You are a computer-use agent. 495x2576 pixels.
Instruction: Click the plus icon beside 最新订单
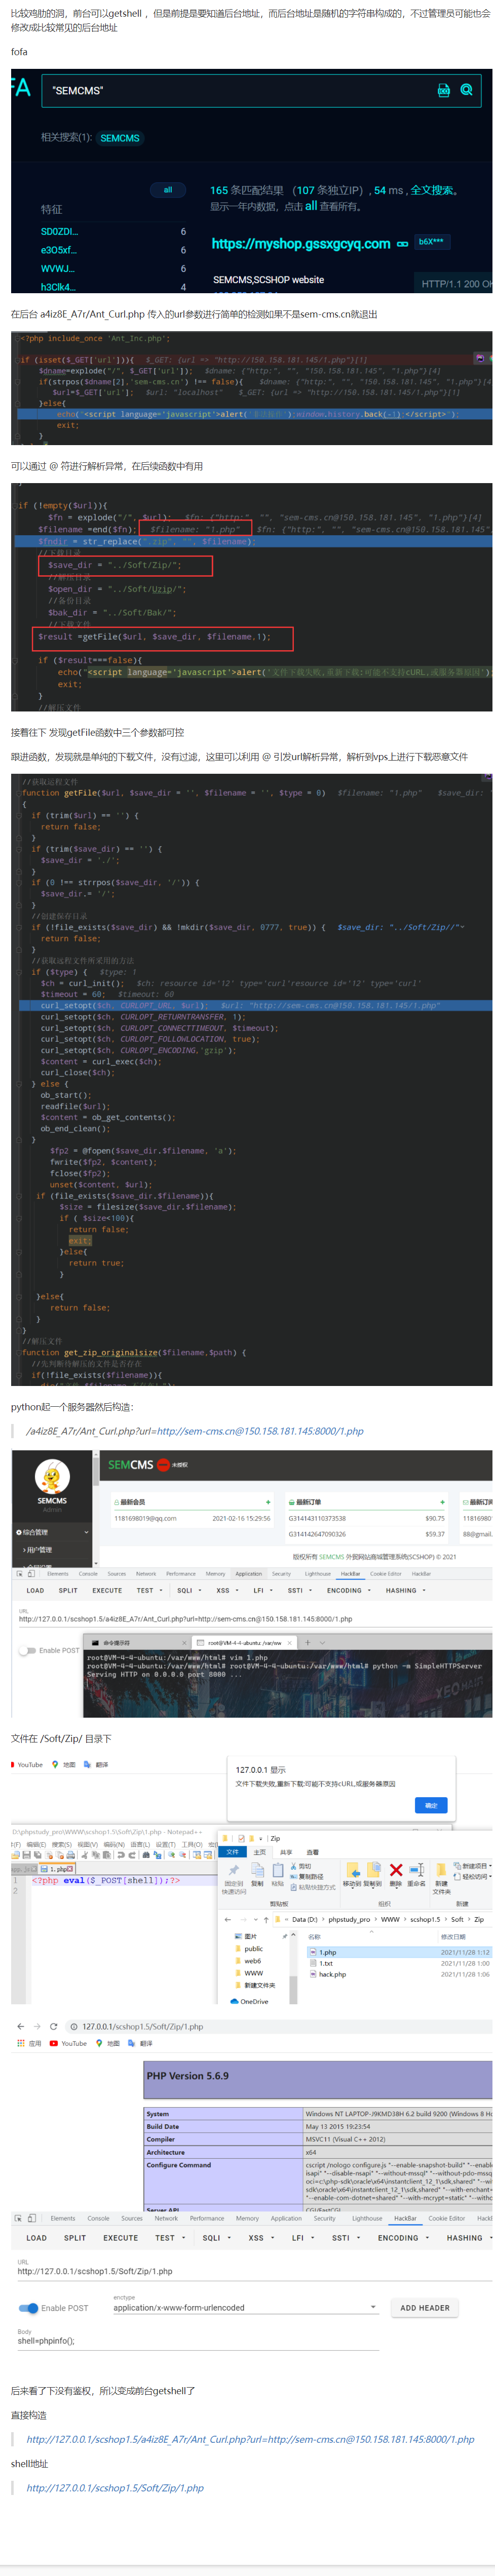(x=442, y=1502)
